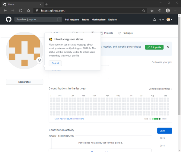Open Issues in header
181x152 pixels.
point(85,20)
